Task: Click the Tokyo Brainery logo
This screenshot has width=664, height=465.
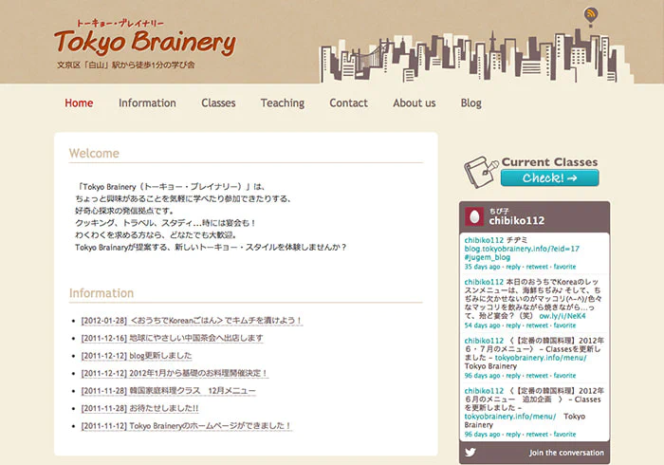Action: click(x=145, y=44)
